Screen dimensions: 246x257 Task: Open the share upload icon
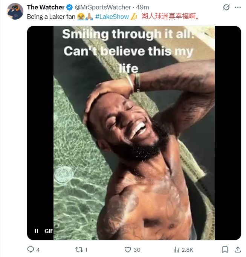[x=238, y=249]
